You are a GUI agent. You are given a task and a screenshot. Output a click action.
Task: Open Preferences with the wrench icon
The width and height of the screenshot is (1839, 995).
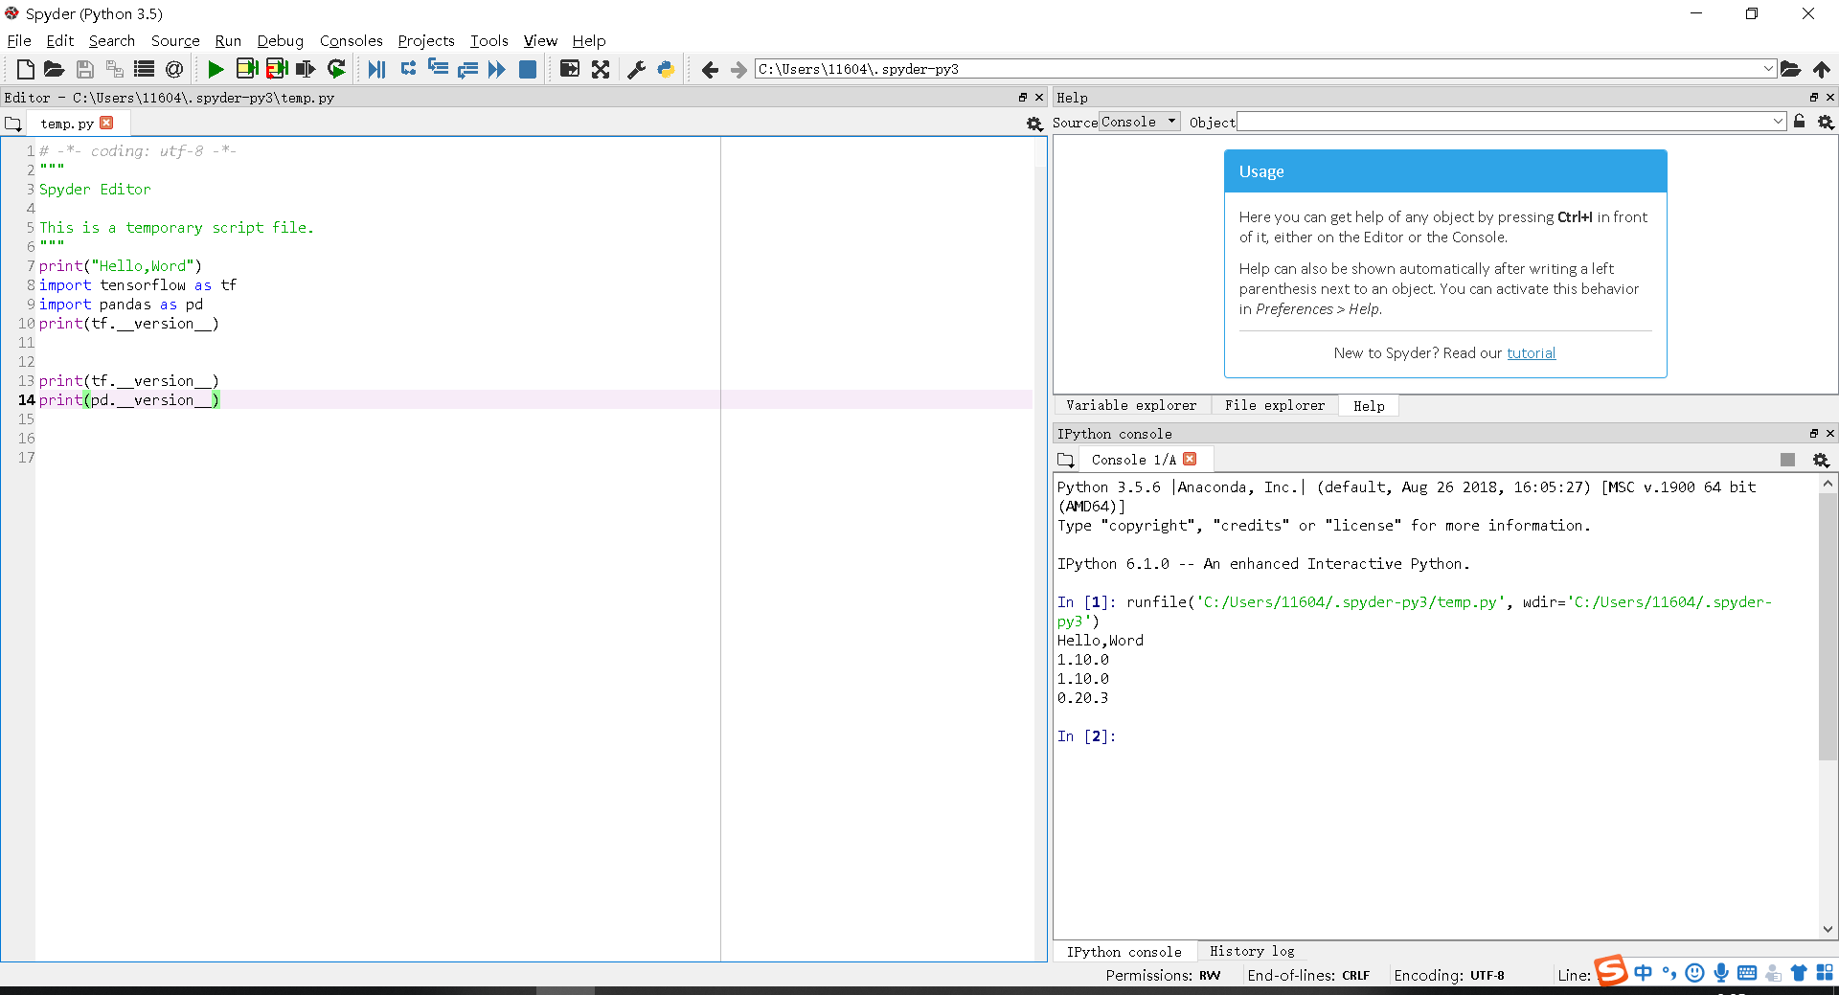coord(636,69)
